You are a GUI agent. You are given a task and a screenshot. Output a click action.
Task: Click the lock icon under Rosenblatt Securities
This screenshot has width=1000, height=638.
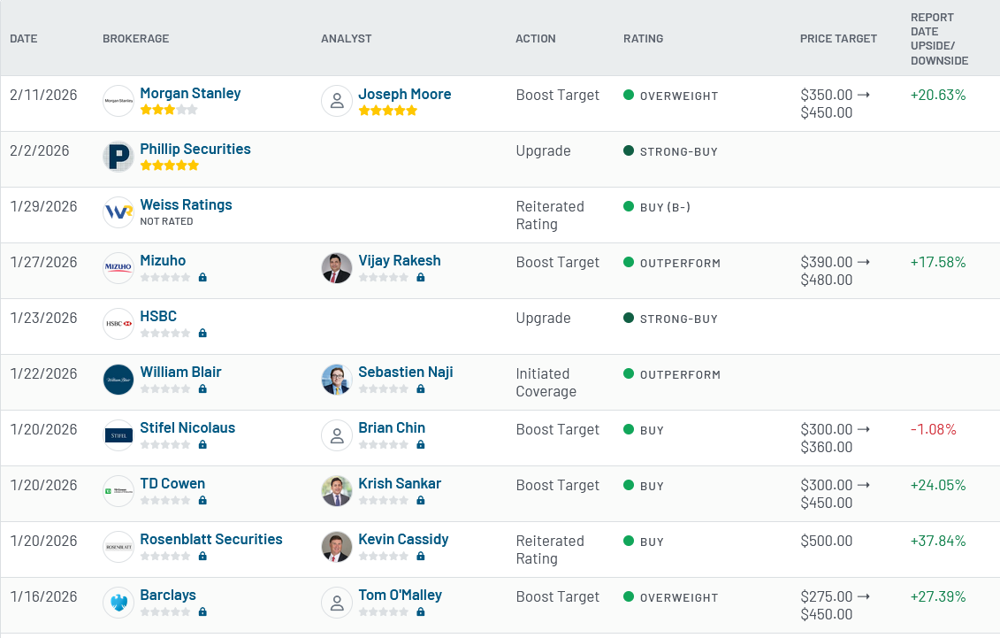pyautogui.click(x=202, y=557)
